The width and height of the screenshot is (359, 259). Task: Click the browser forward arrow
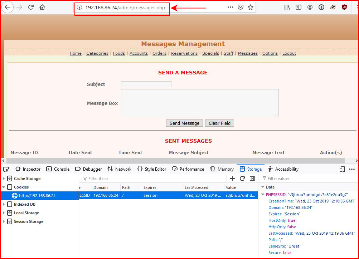pyautogui.click(x=19, y=7)
